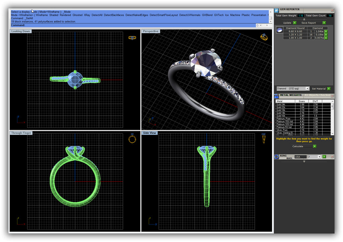This screenshot has width=343, height=242.
Task: Click the Metal Weights scale icon
Action: coord(277,96)
